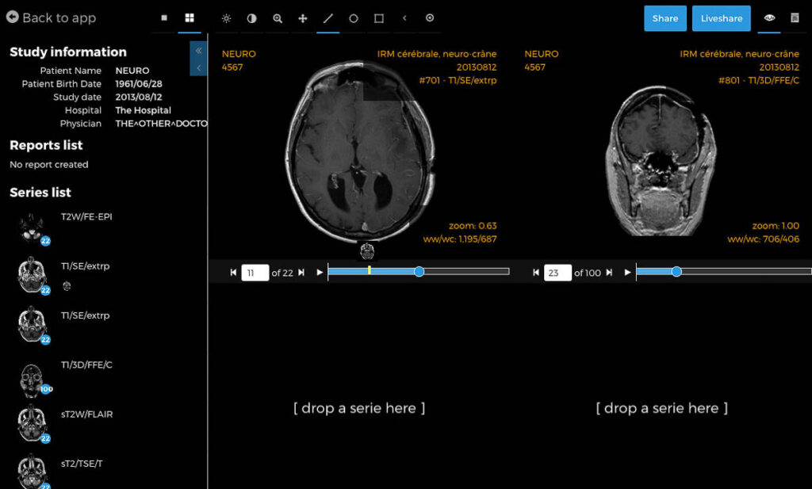
Task: Pick the angle measurement tool
Action: click(x=404, y=17)
